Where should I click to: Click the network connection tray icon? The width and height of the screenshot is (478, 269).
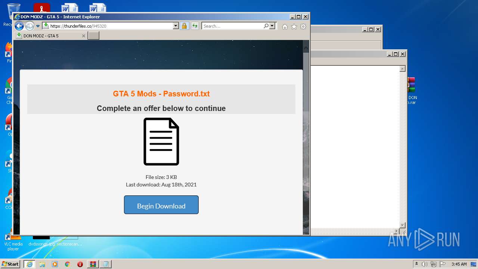tap(434, 264)
